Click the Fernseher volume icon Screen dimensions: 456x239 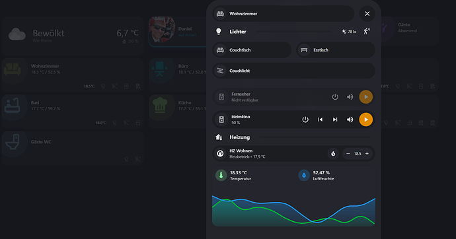[350, 96]
